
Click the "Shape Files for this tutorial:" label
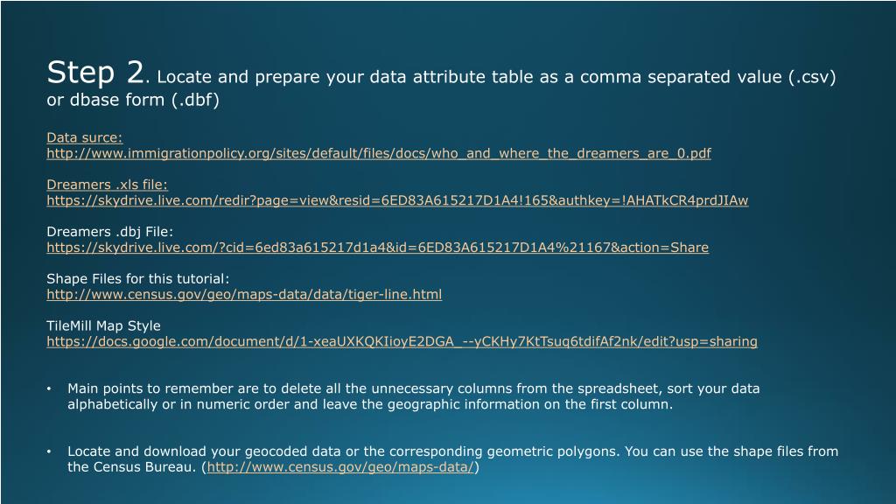point(137,279)
